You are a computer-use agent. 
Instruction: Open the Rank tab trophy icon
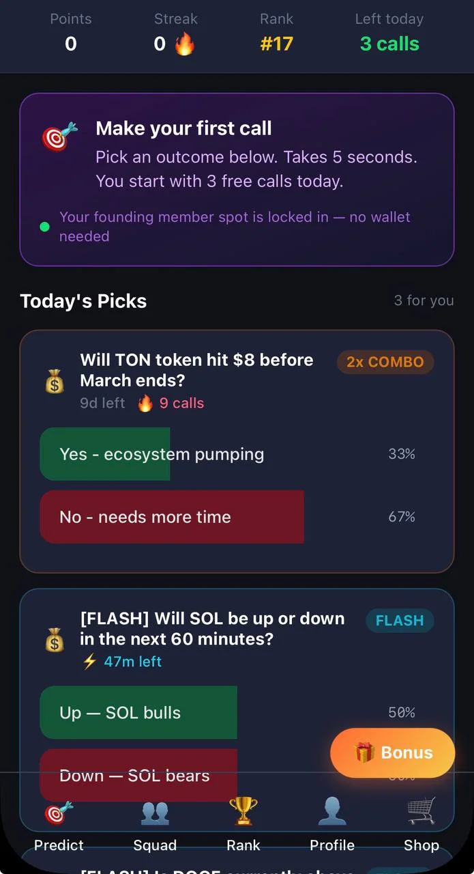tap(243, 812)
